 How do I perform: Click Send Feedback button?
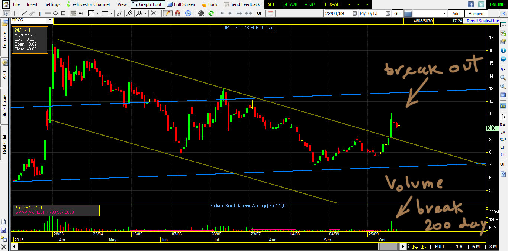tap(242, 4)
